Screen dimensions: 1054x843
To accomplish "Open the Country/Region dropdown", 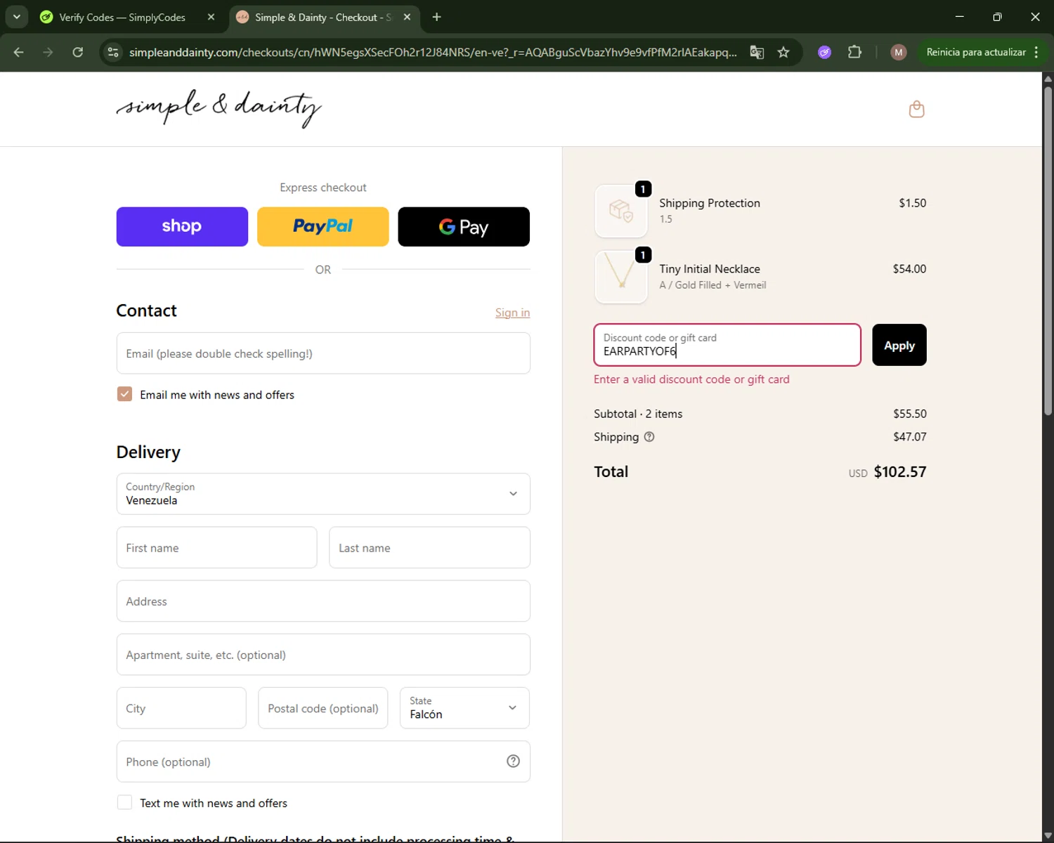I will point(323,494).
